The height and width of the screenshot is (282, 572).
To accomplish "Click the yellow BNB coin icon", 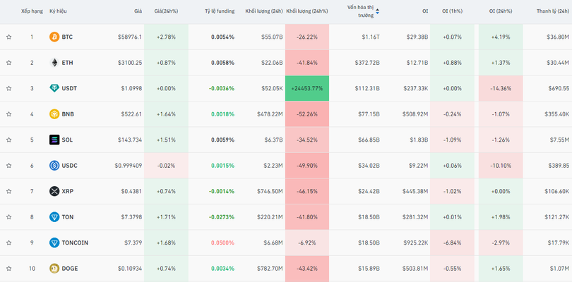I will (54, 114).
